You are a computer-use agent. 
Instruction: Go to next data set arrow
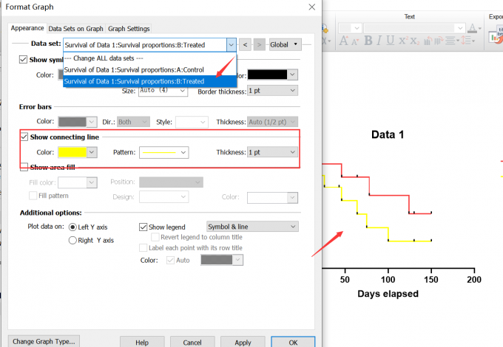260,44
